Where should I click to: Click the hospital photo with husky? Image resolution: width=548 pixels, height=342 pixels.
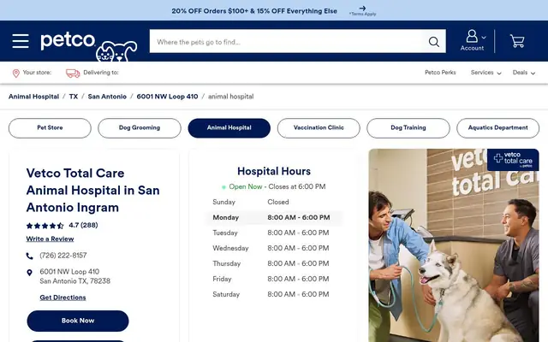pyautogui.click(x=454, y=245)
